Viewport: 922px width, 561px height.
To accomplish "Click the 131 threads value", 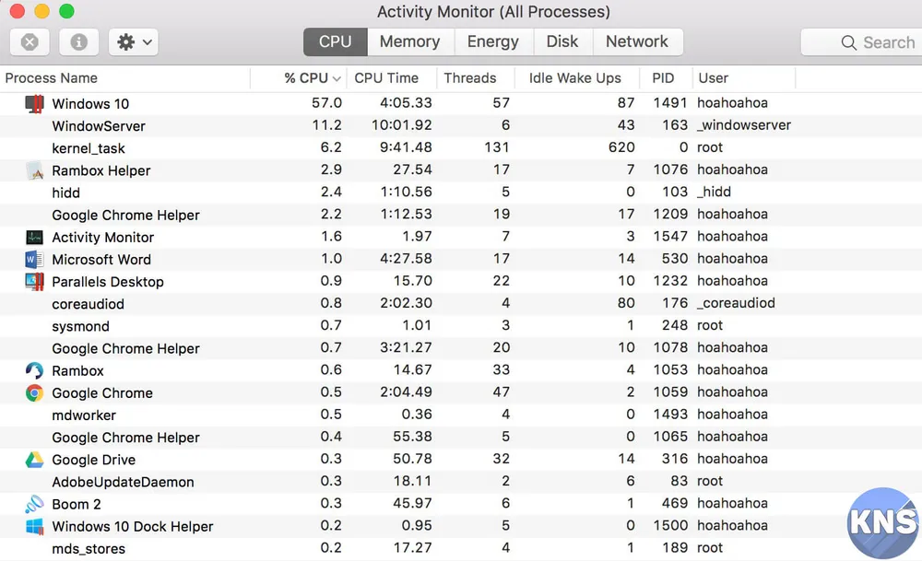I will pyautogui.click(x=497, y=147).
